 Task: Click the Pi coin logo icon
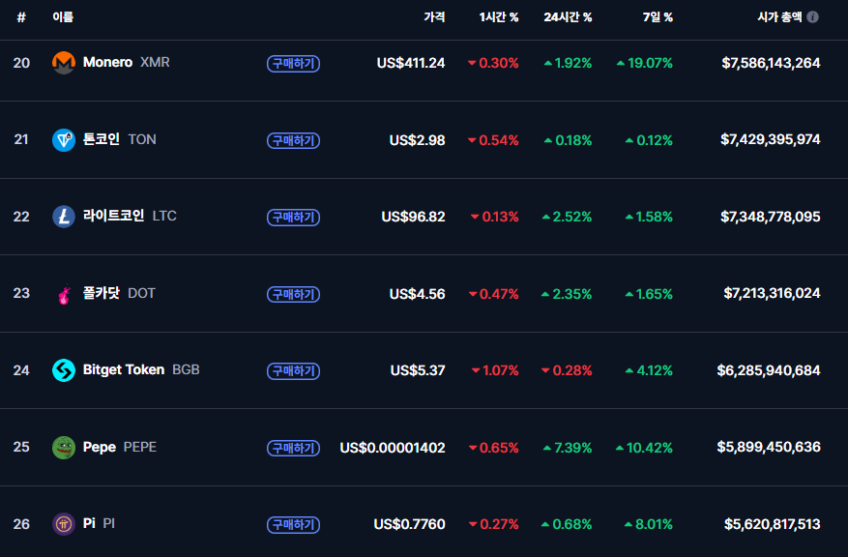[63, 524]
